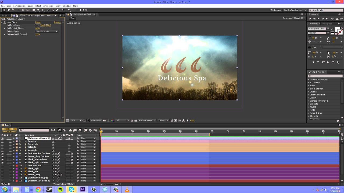This screenshot has height=193, width=344.
Task: Apply Faux Bold text style
Action: pos(313,62)
